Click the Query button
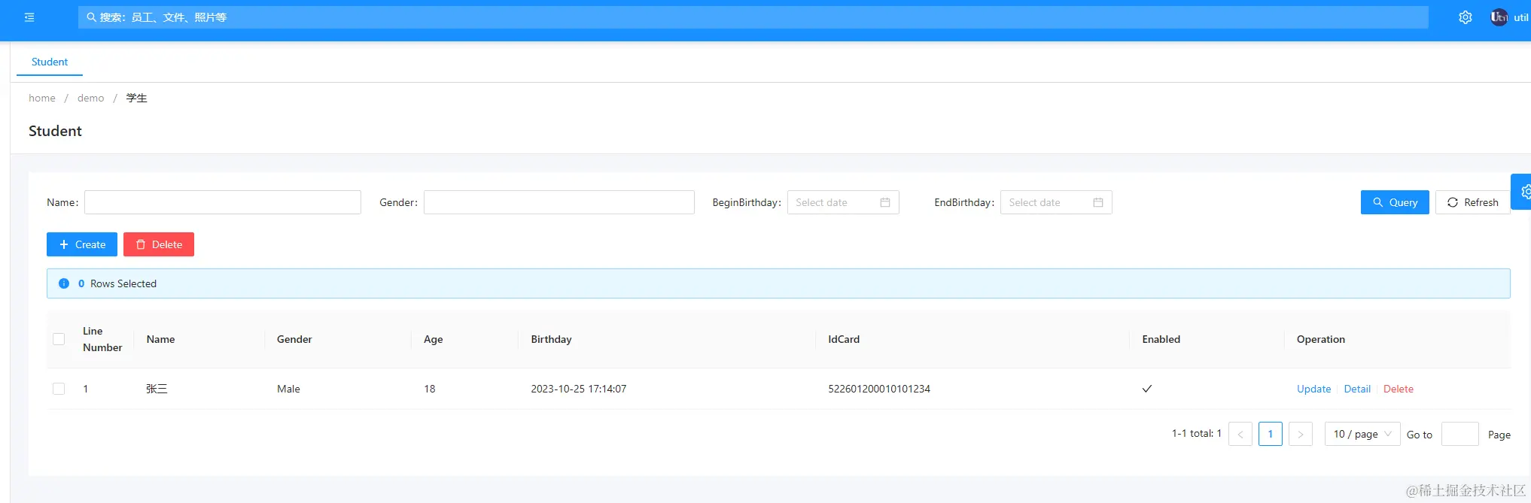This screenshot has width=1531, height=503. coord(1395,202)
